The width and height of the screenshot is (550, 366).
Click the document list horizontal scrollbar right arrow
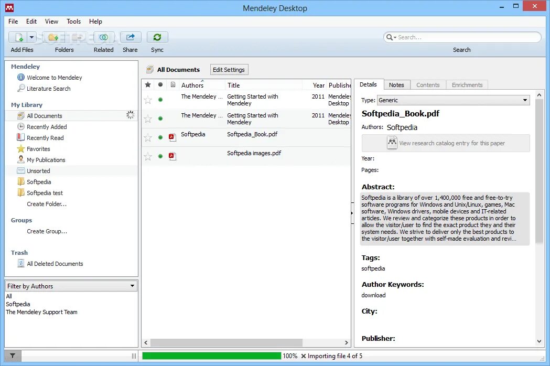pyautogui.click(x=346, y=342)
